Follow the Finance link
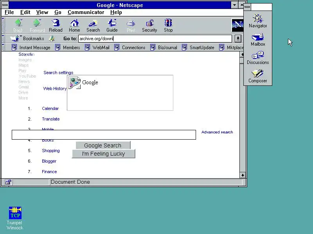The width and height of the screenshot is (313, 234). pos(49,172)
